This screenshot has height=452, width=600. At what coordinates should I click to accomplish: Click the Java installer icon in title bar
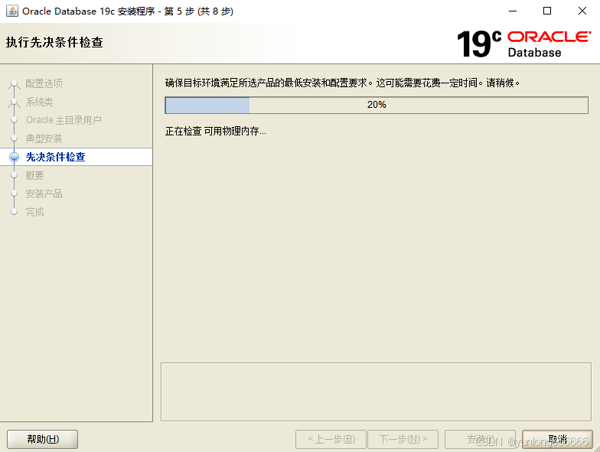pyautogui.click(x=12, y=11)
